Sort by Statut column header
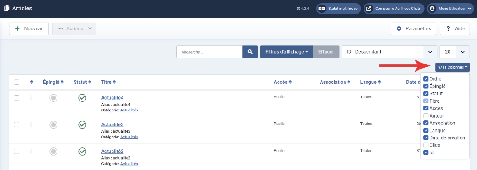This screenshot has height=170, width=477. pyautogui.click(x=82, y=82)
